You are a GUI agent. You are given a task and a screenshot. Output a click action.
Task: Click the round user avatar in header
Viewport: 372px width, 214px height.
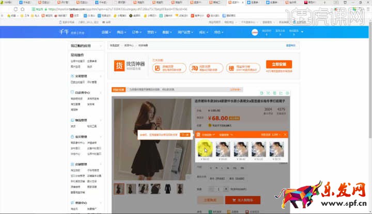(254, 32)
